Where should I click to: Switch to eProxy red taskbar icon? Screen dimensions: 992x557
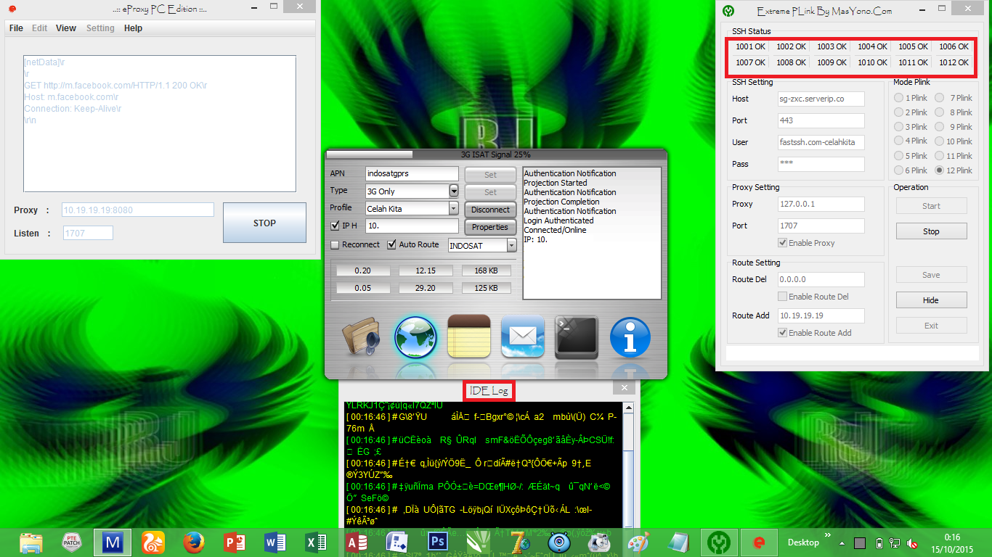click(760, 542)
